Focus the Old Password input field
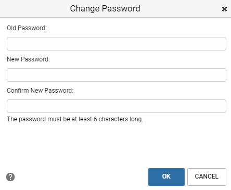 point(117,44)
